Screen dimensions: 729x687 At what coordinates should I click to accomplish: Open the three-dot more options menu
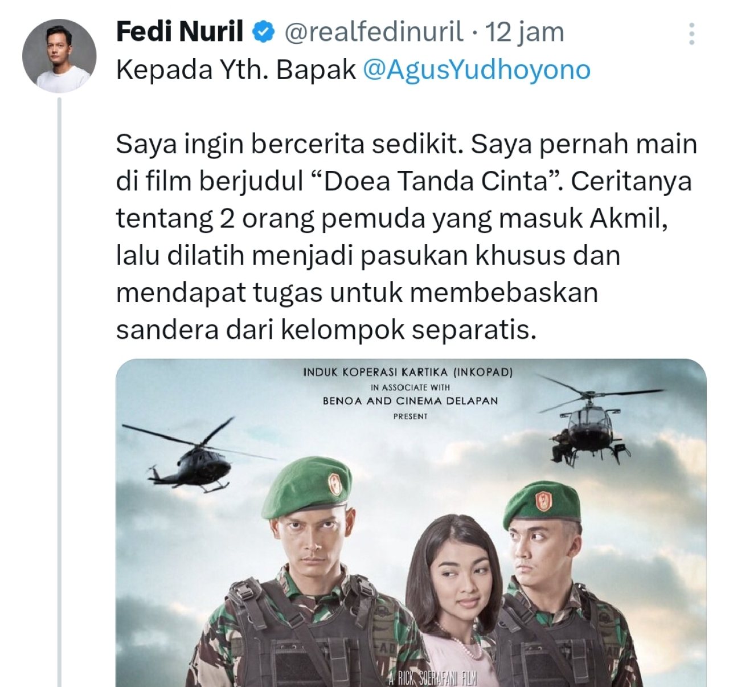(x=691, y=34)
